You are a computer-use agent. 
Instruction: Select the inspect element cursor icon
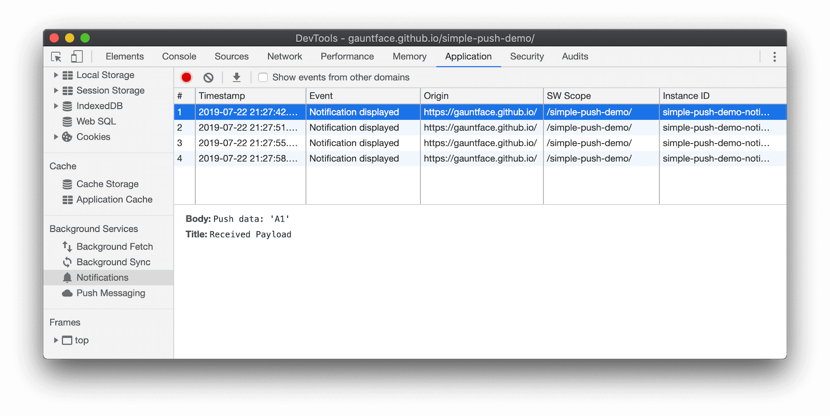(57, 57)
